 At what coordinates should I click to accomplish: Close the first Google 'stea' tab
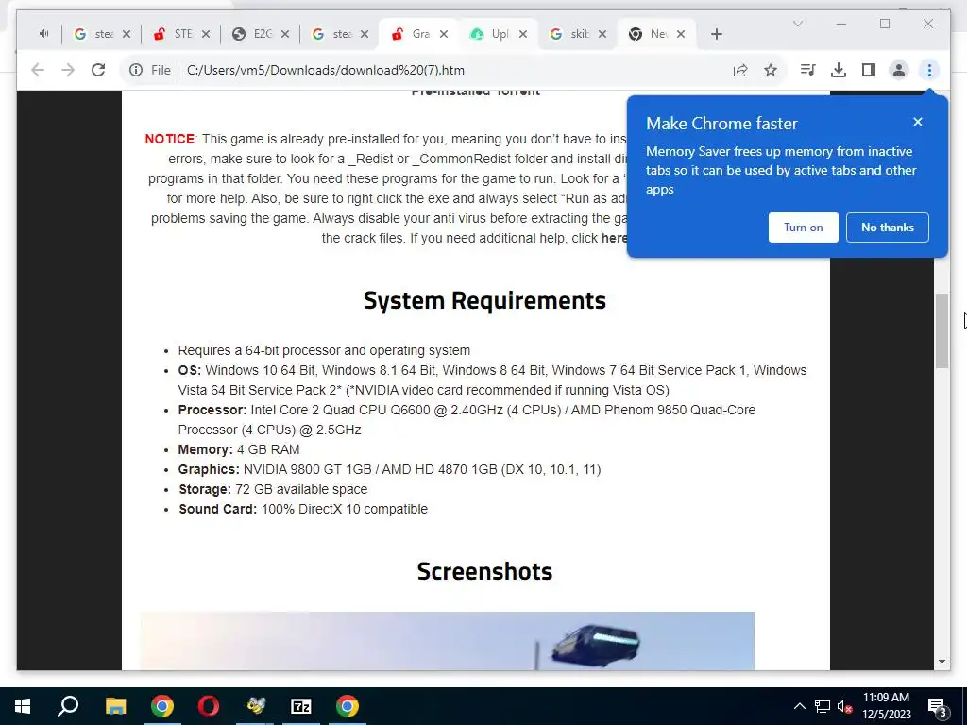(x=127, y=34)
